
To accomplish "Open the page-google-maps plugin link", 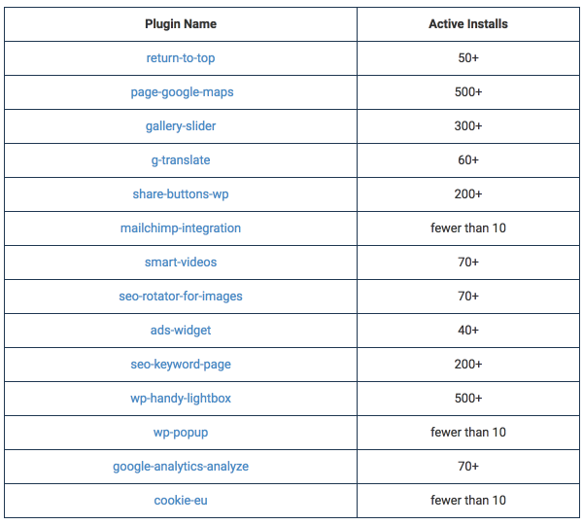I will coord(182,92).
